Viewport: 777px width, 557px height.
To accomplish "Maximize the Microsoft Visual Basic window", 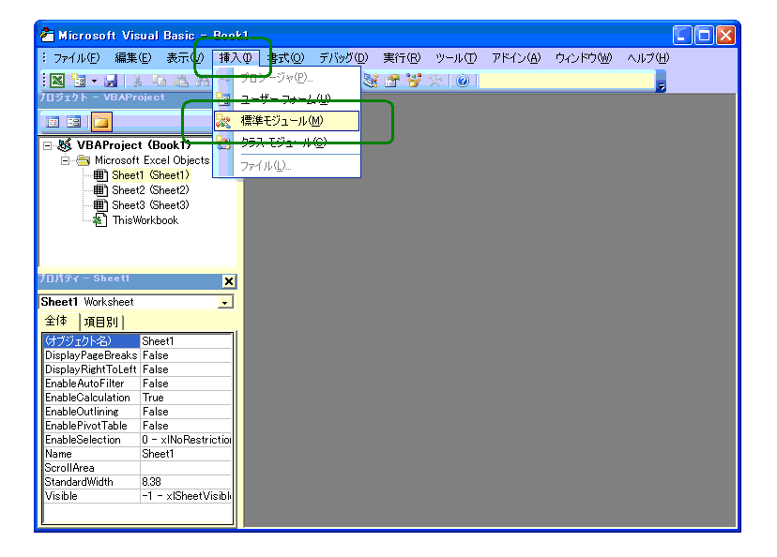I will click(x=704, y=35).
